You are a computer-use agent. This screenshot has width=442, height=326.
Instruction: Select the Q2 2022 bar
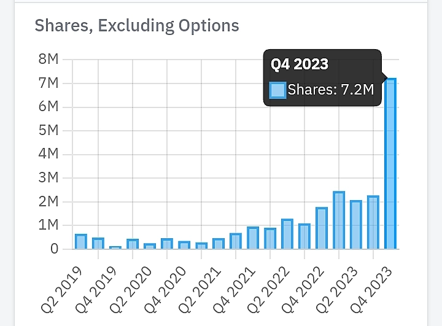click(x=287, y=234)
